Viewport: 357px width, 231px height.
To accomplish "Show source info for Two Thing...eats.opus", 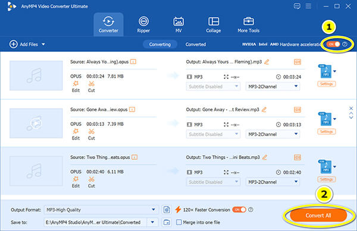I will click(x=134, y=157).
